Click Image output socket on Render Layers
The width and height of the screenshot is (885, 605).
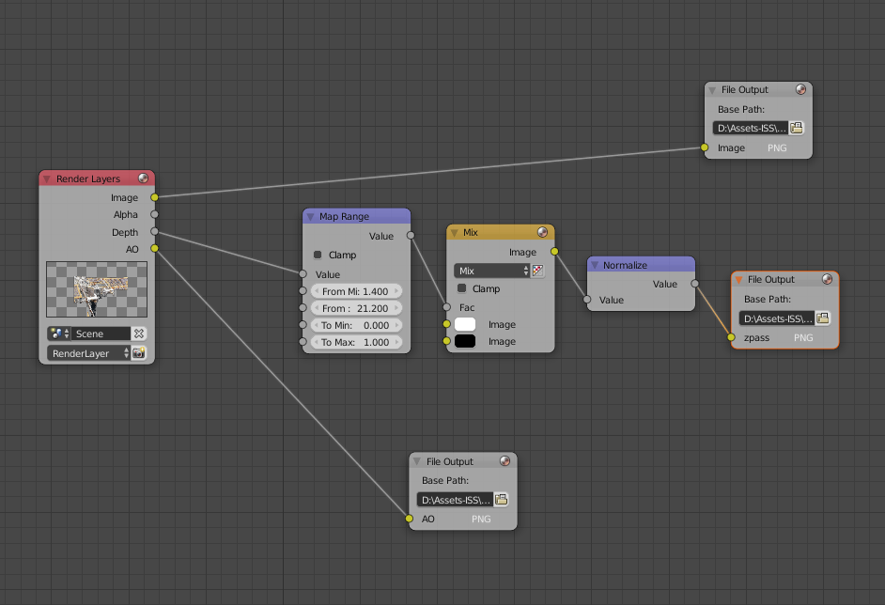(x=155, y=197)
